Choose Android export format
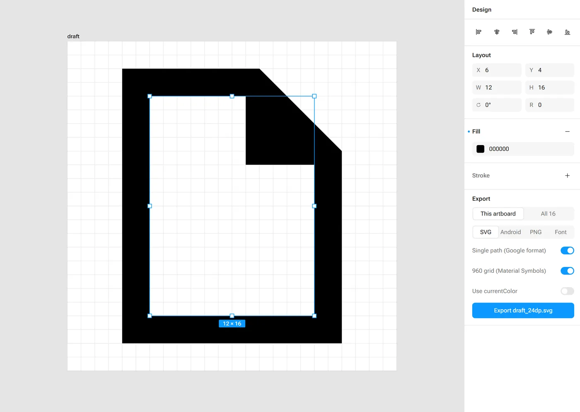Screen dimensions: 580x412 (510, 232)
